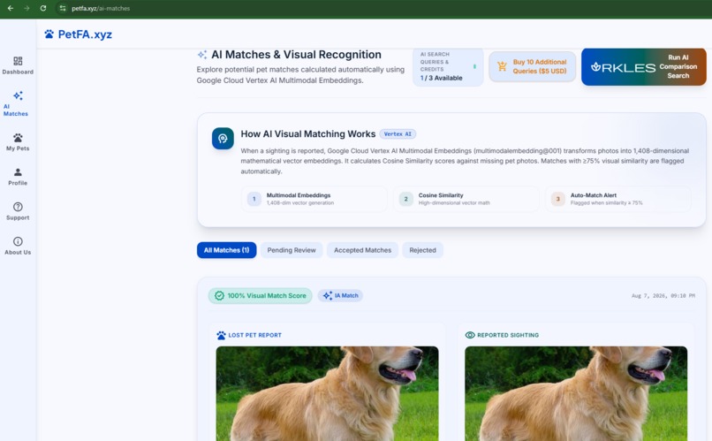
Task: Click the IA Match badge
Action: 340,296
